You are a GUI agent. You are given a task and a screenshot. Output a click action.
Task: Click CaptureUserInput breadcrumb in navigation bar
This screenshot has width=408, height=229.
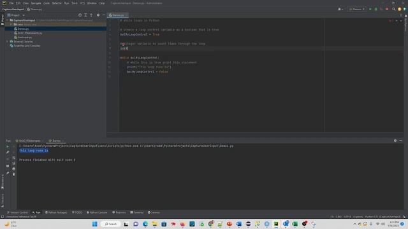13,9
